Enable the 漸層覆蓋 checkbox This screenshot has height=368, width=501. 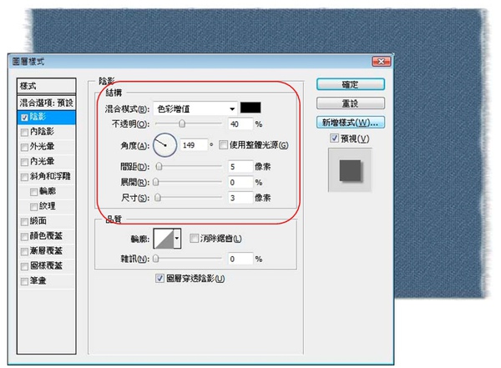tap(24, 251)
